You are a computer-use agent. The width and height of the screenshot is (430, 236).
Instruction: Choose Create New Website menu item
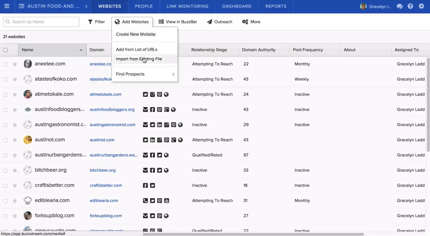[145, 34]
